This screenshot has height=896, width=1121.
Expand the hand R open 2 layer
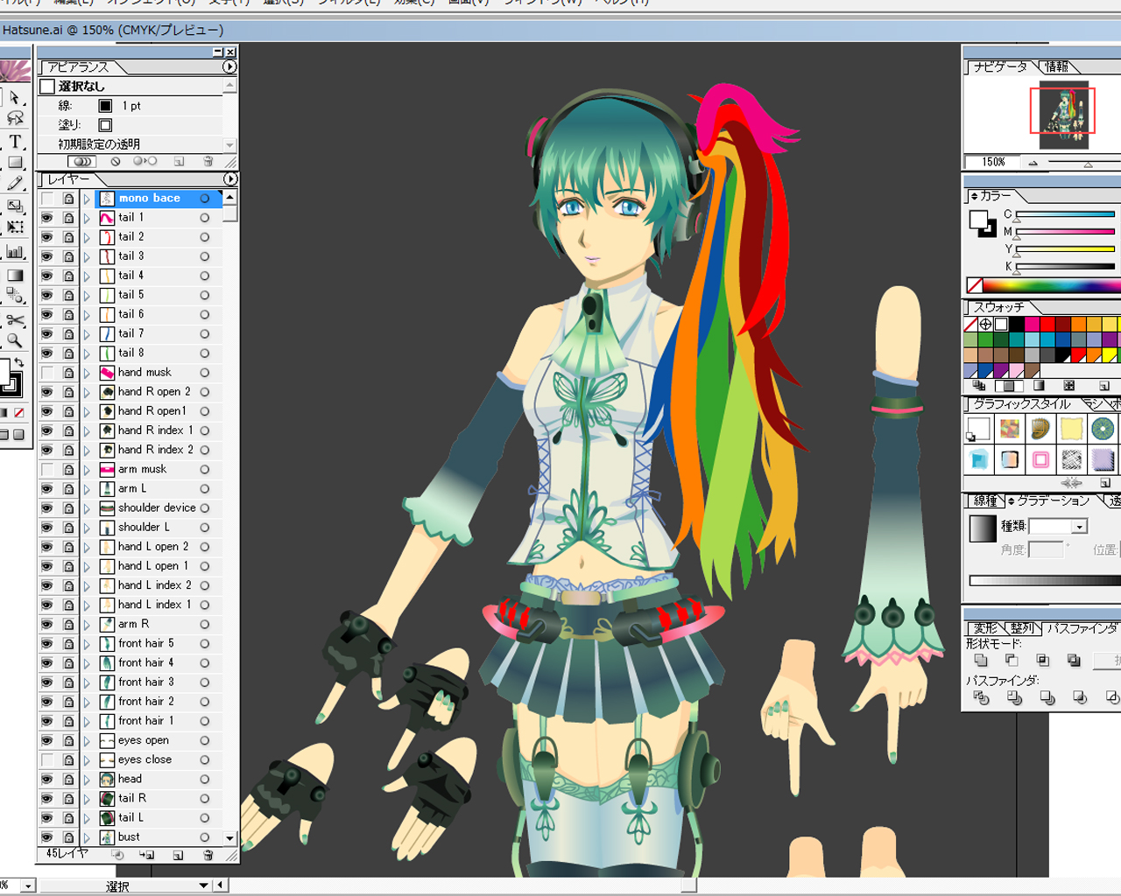88,392
